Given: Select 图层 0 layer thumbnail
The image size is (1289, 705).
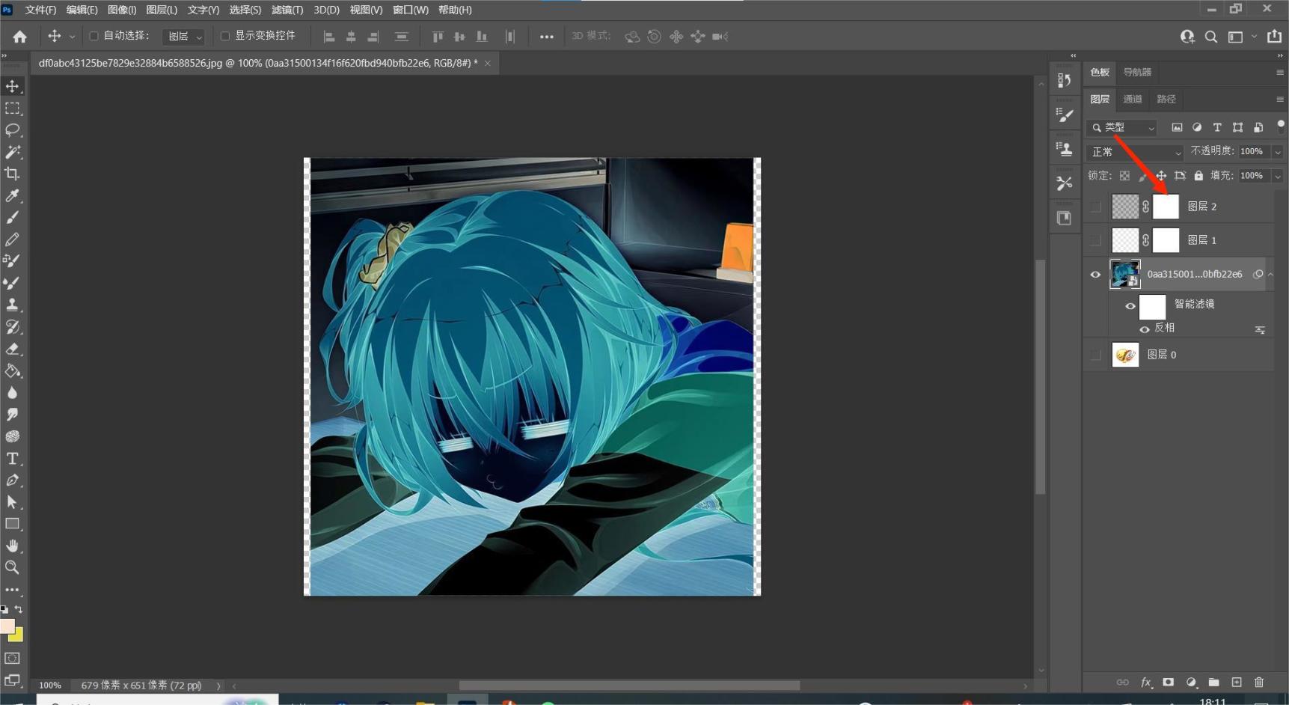Looking at the screenshot, I should [x=1125, y=355].
